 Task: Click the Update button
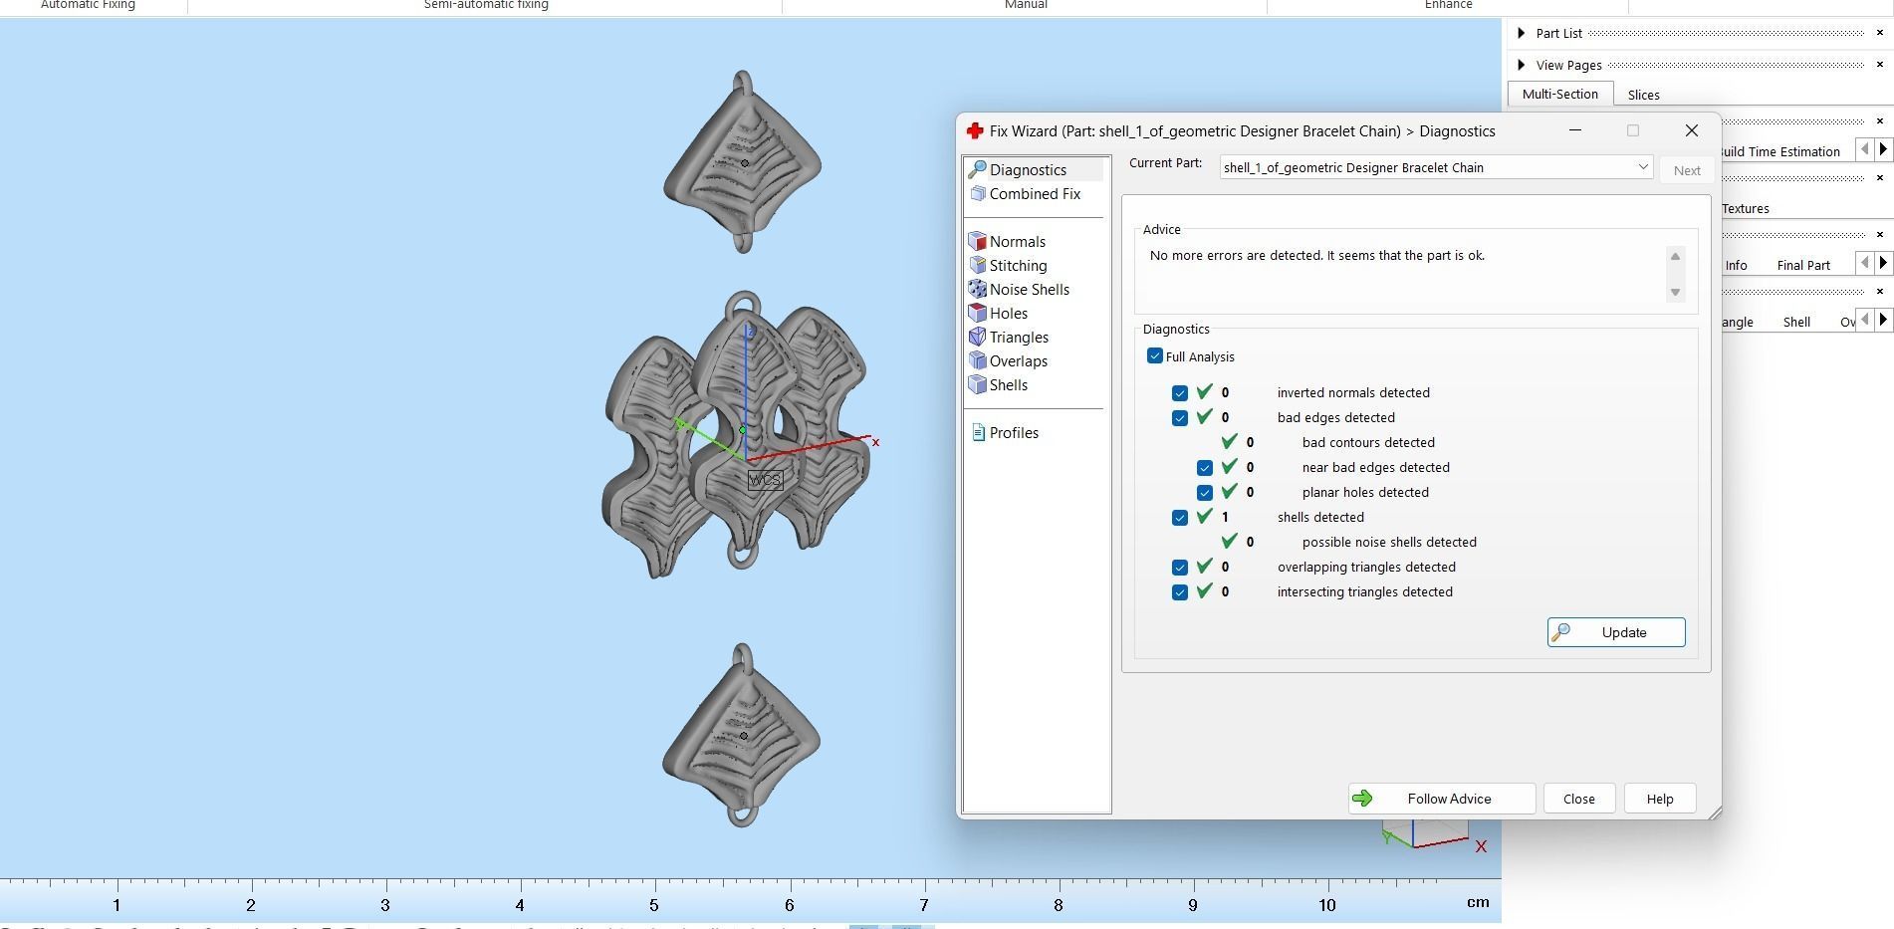(x=1615, y=632)
